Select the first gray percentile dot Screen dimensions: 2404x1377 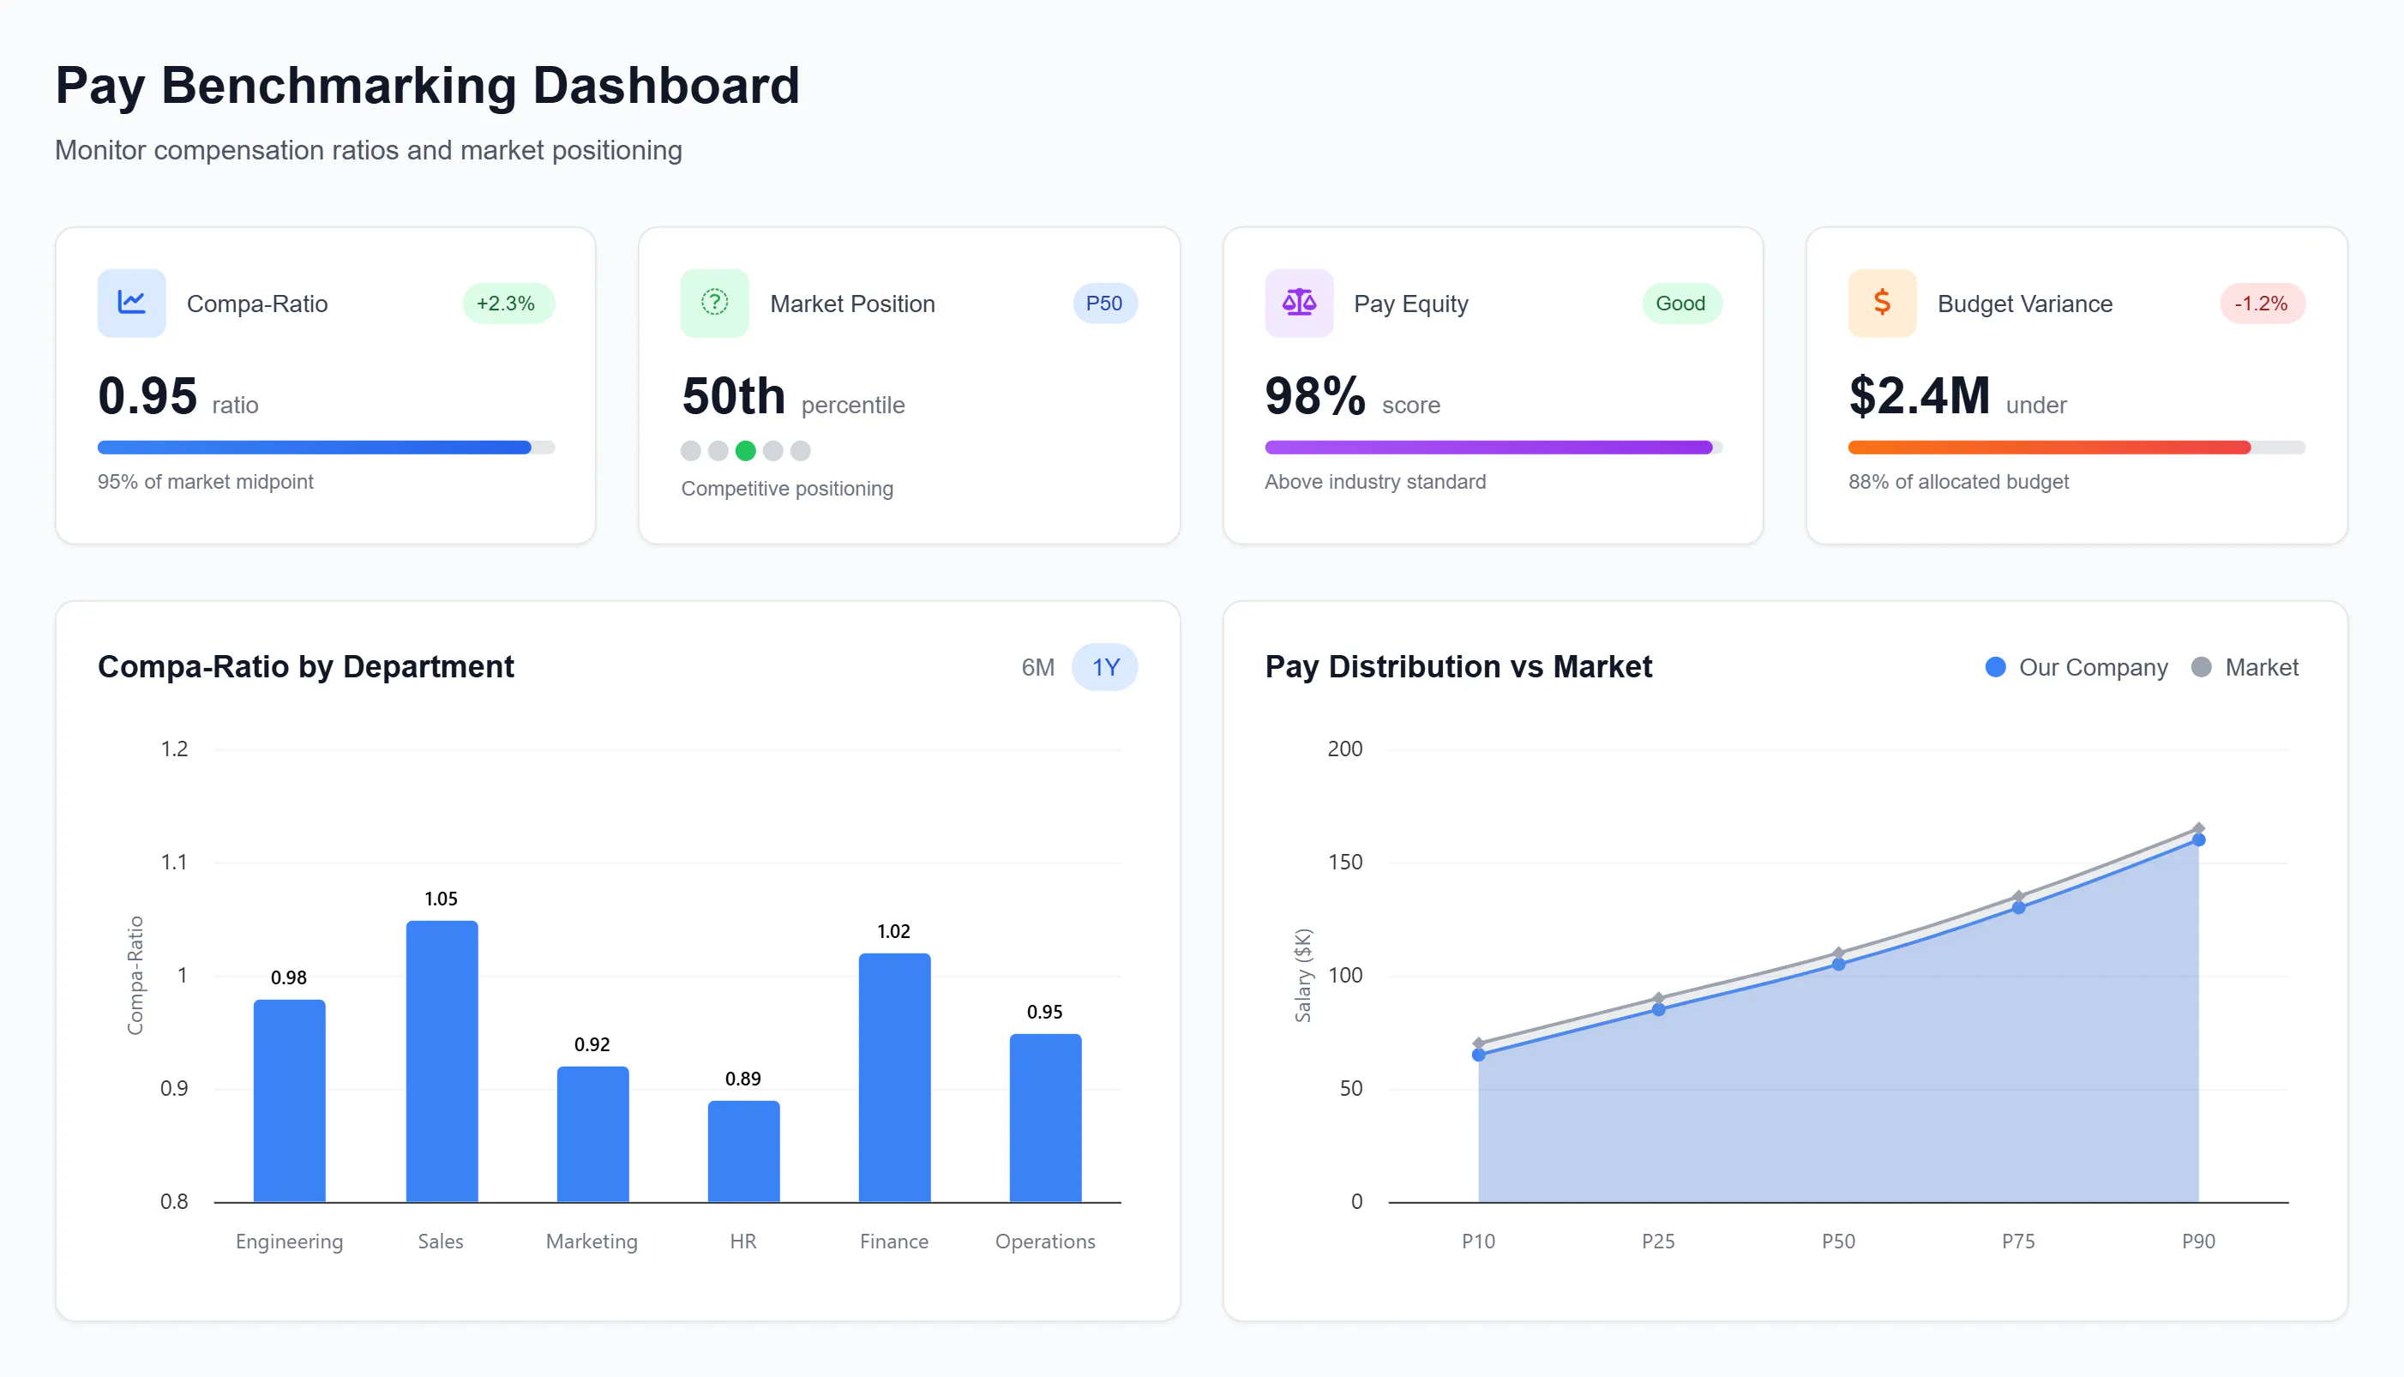click(x=690, y=451)
